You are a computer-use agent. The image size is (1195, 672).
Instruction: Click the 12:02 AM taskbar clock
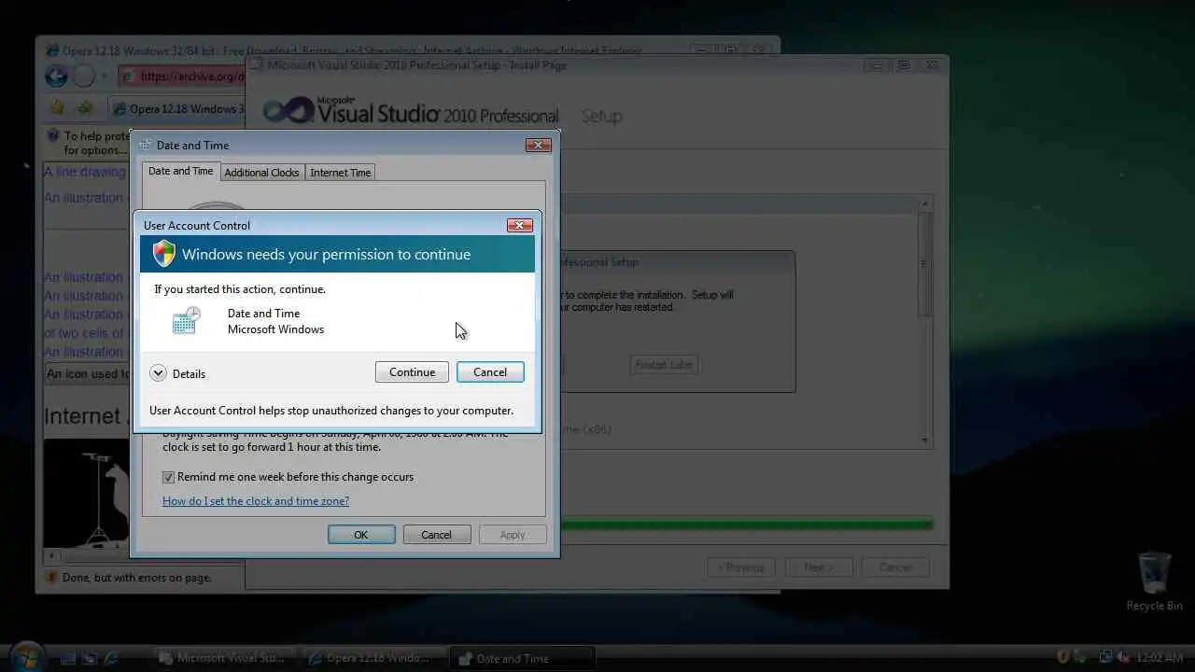(1160, 658)
